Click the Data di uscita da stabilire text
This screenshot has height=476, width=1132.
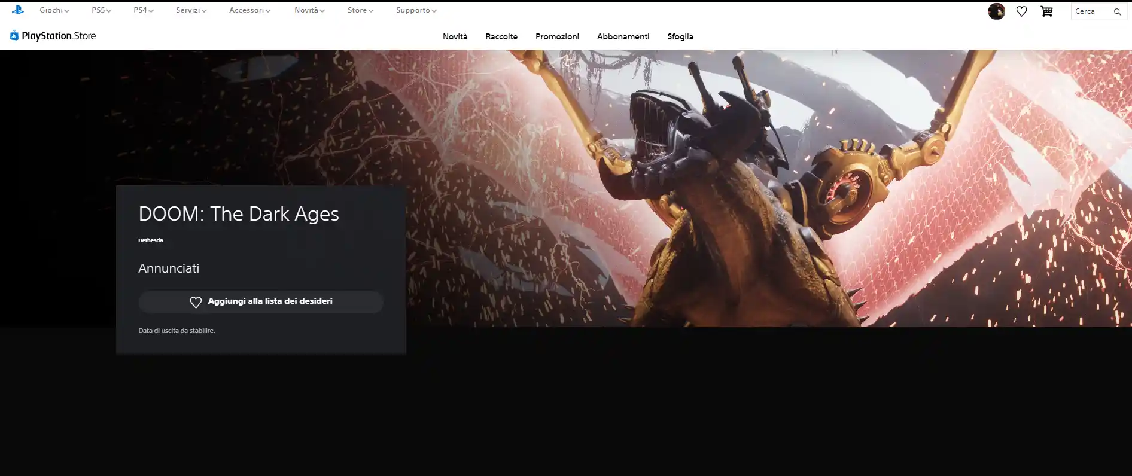tap(177, 331)
